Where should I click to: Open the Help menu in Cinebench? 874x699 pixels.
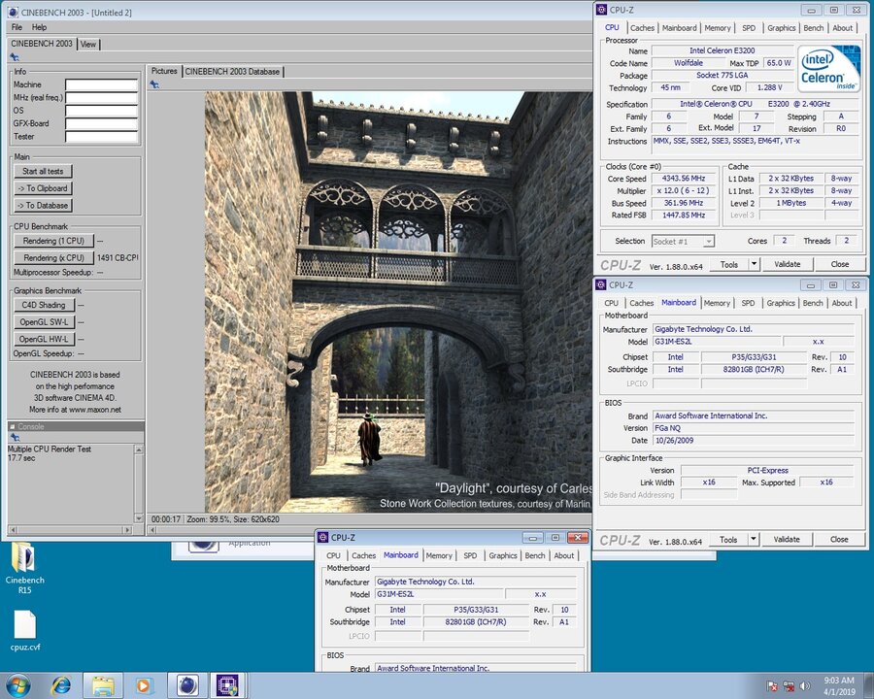[x=39, y=27]
